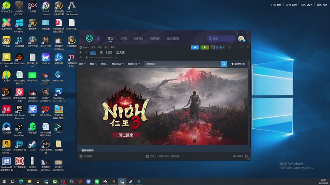Open the UU accelerator user avatar
Viewport: 330px width, 185px height.
[x=241, y=39]
